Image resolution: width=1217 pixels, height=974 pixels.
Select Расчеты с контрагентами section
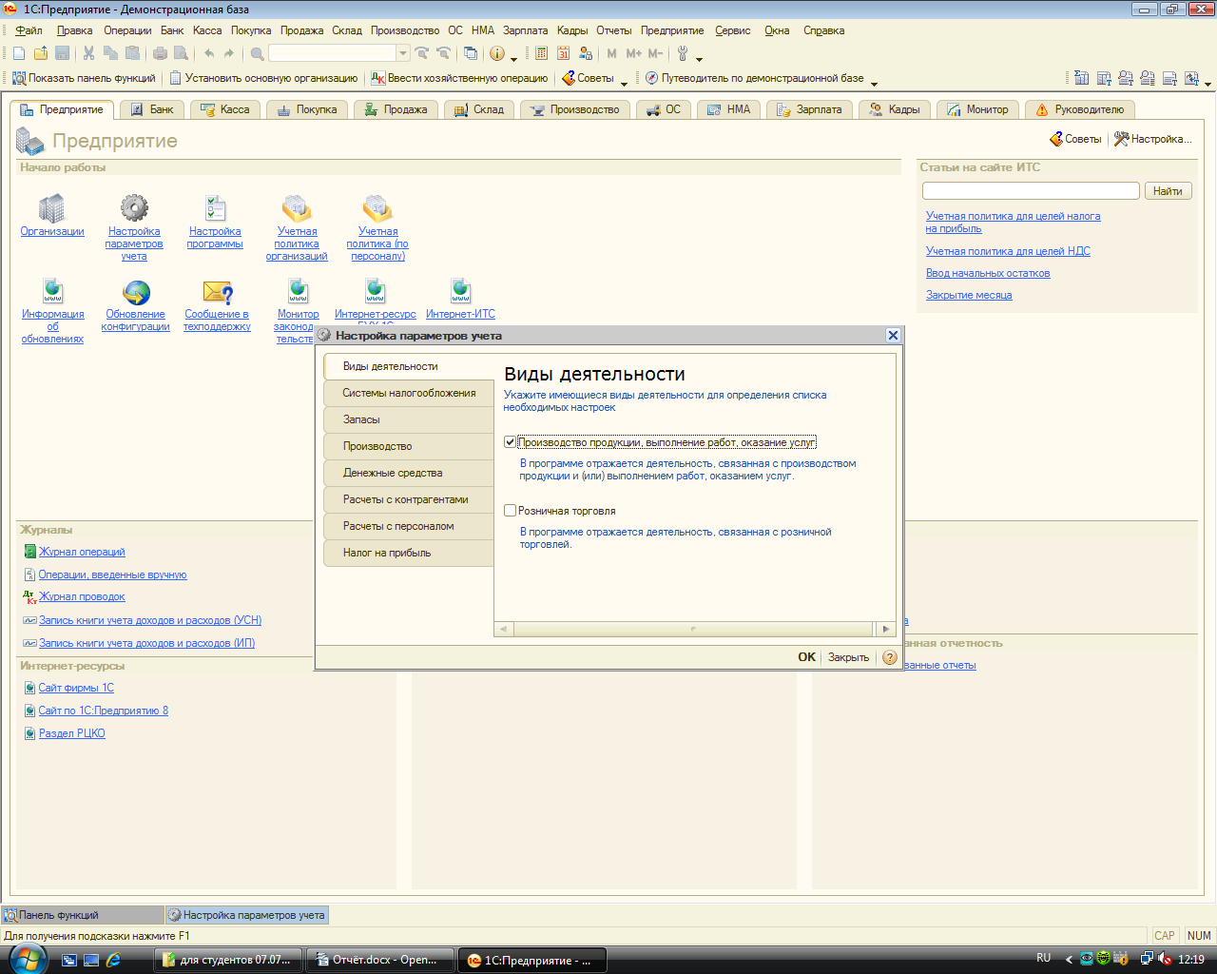(409, 499)
